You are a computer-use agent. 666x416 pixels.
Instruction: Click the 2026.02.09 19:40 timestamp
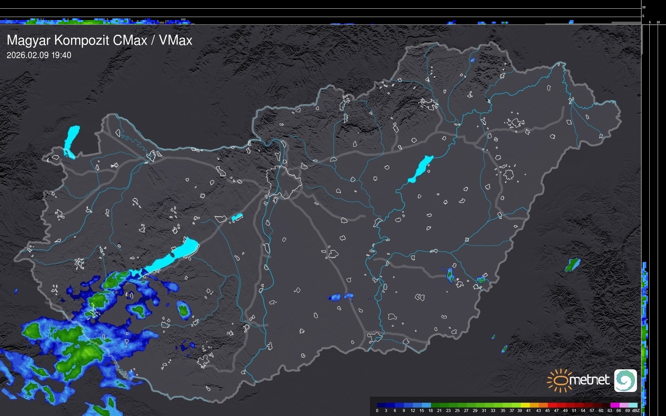coord(39,55)
